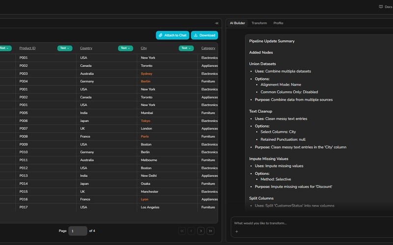Click the Country column header
393x245 pixels.
(86, 48)
